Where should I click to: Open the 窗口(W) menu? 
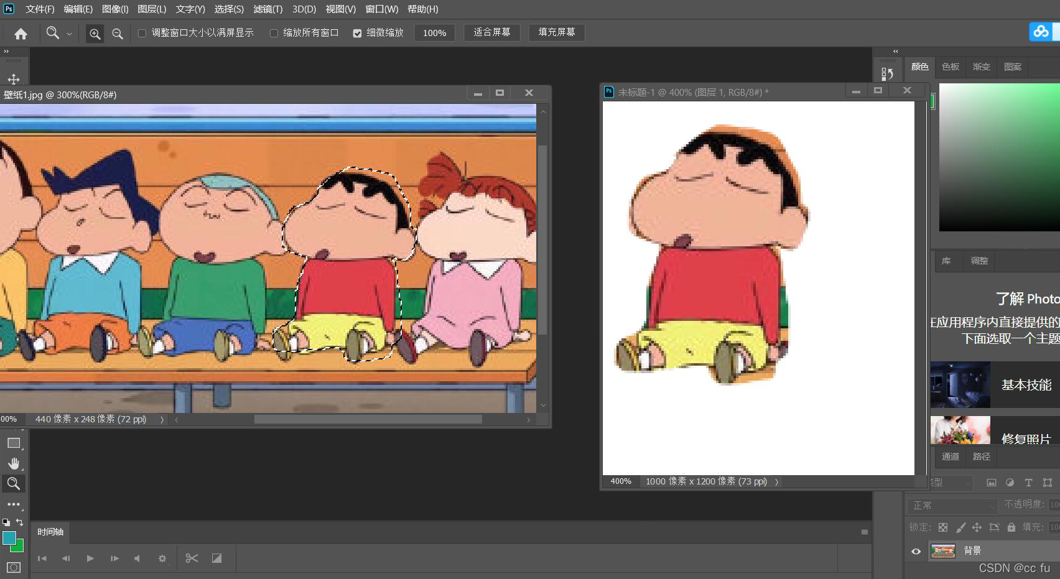tap(381, 9)
